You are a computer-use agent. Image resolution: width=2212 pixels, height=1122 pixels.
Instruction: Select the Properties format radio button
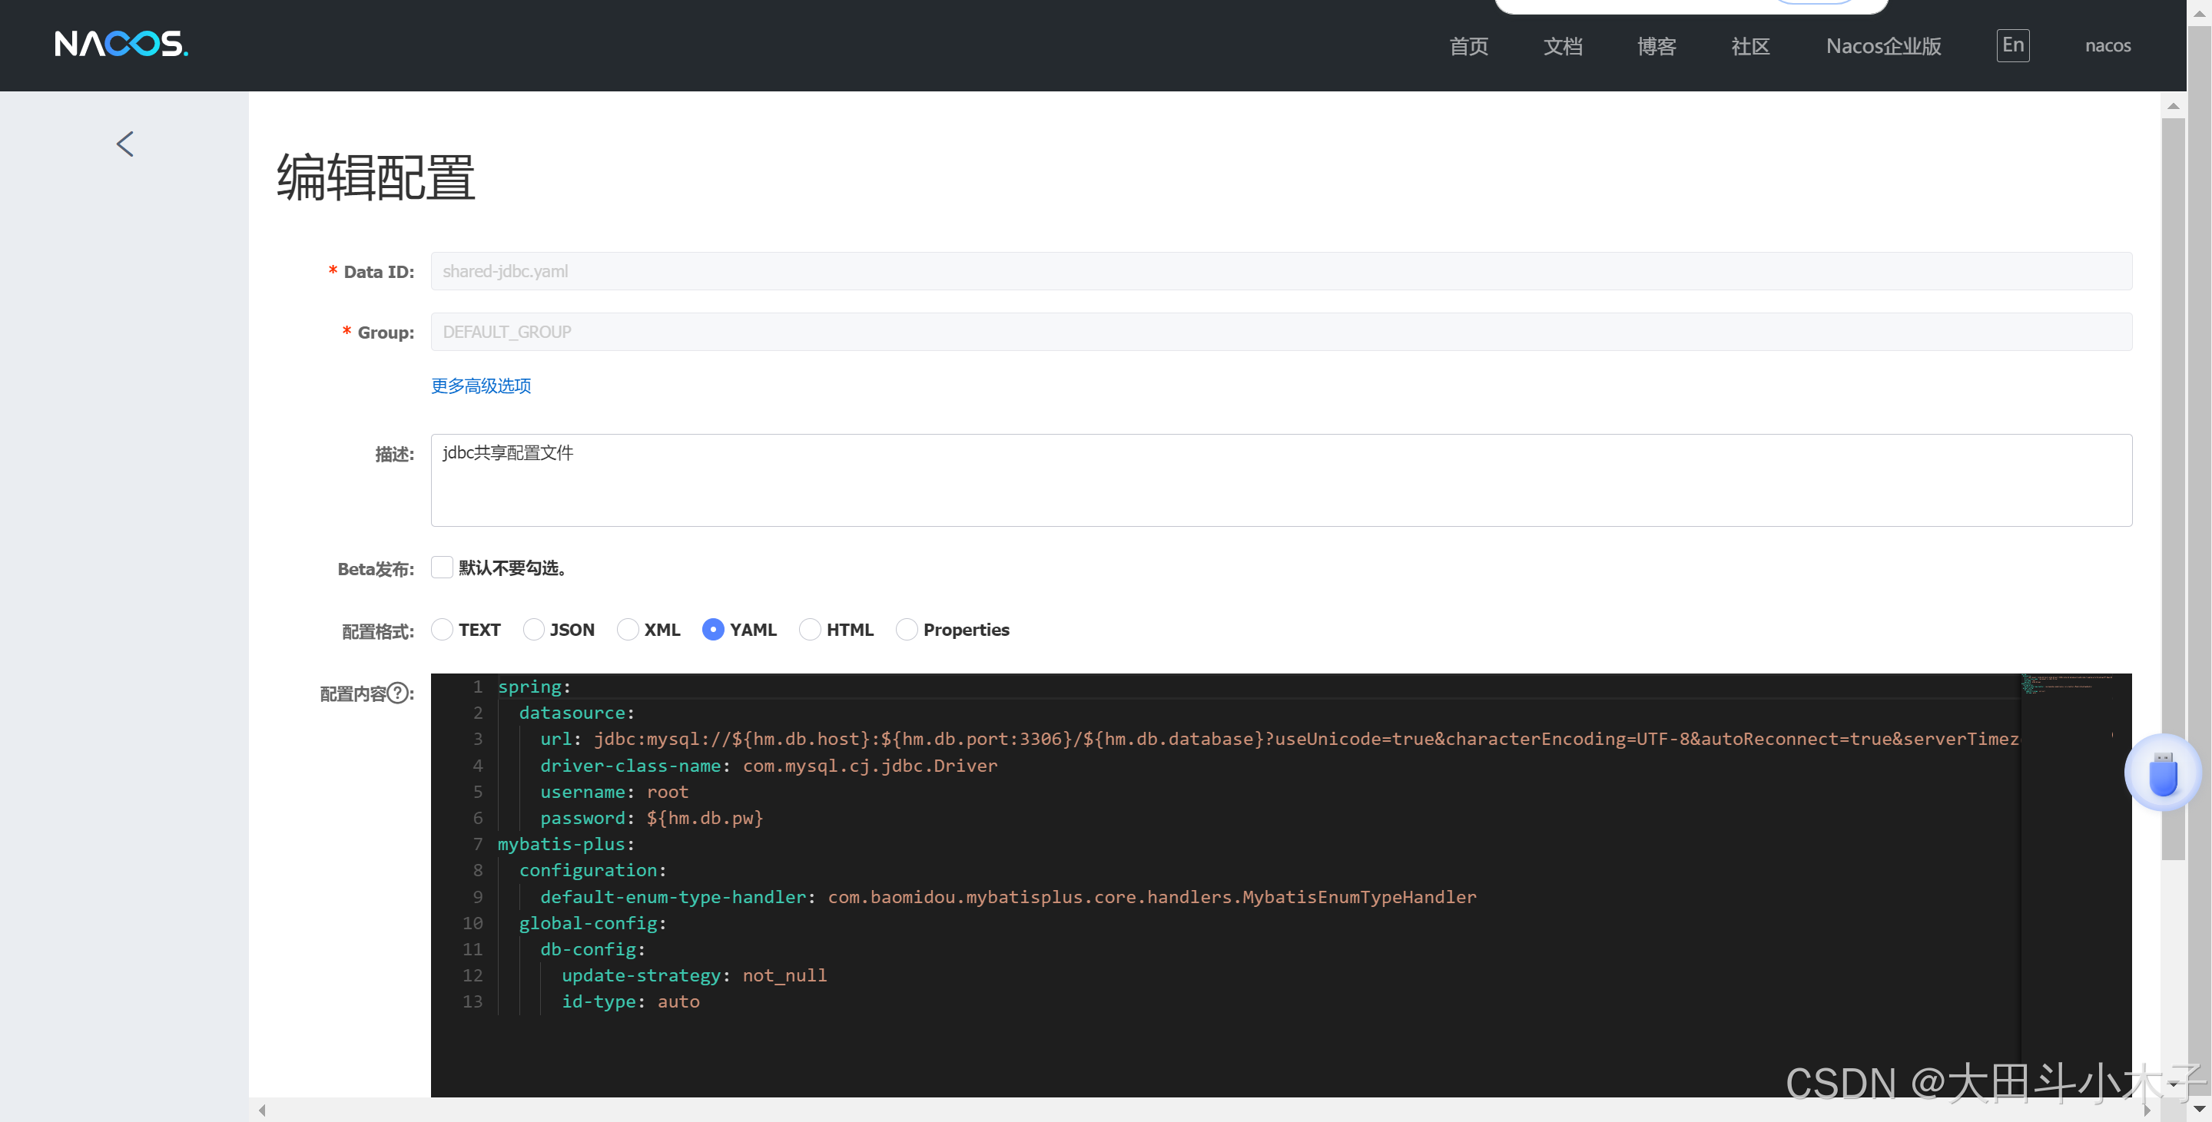pyautogui.click(x=907, y=629)
